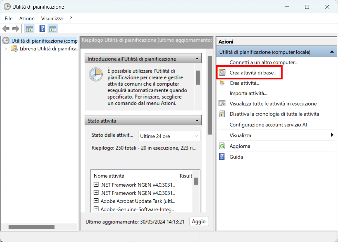338x242 pixels.
Task: Open the Azione menu
Action: point(27,18)
